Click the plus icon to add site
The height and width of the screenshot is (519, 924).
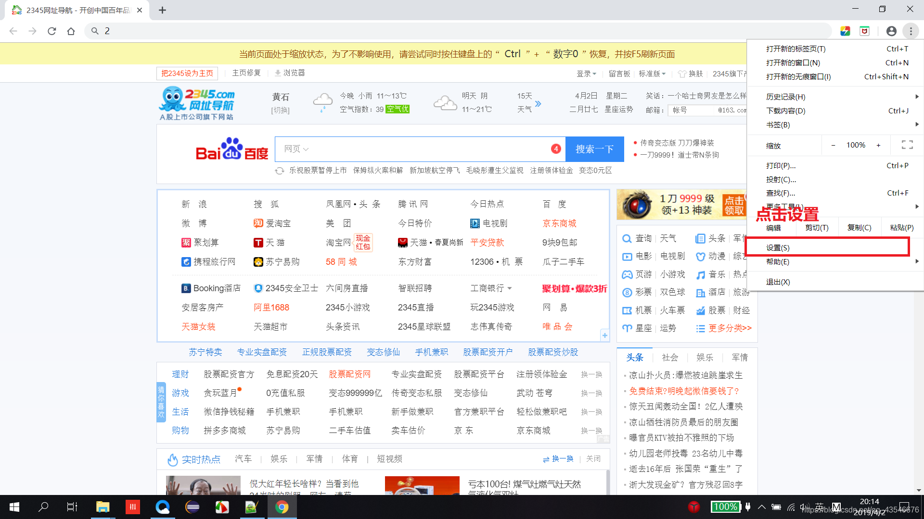pyautogui.click(x=605, y=335)
